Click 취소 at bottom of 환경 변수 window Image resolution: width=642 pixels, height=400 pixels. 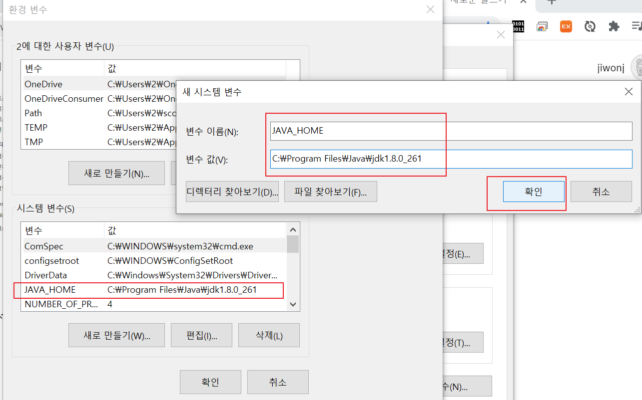[278, 382]
